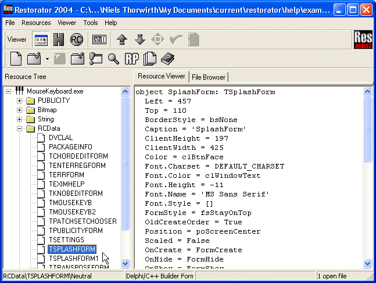Open the dropdown arrow beside Open icon
The image size is (376, 283).
[47, 59]
